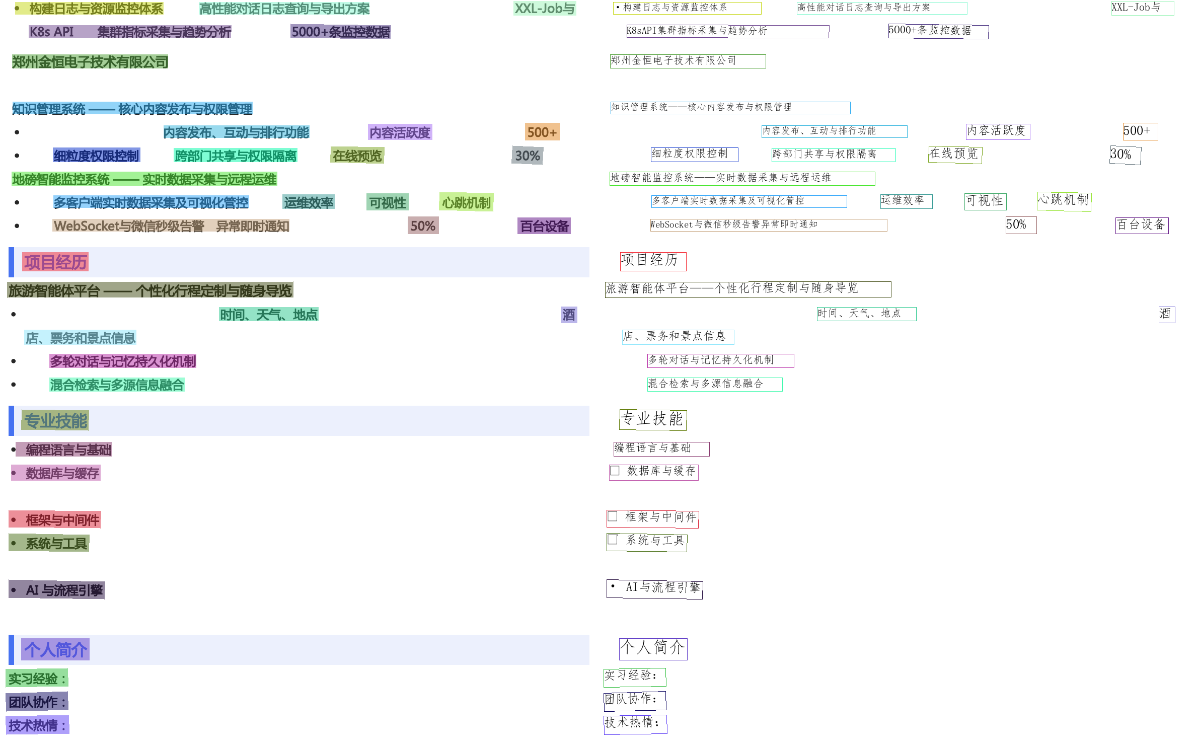Click the highlighted 郑州金恒电子技术有限公司 text

coord(90,62)
